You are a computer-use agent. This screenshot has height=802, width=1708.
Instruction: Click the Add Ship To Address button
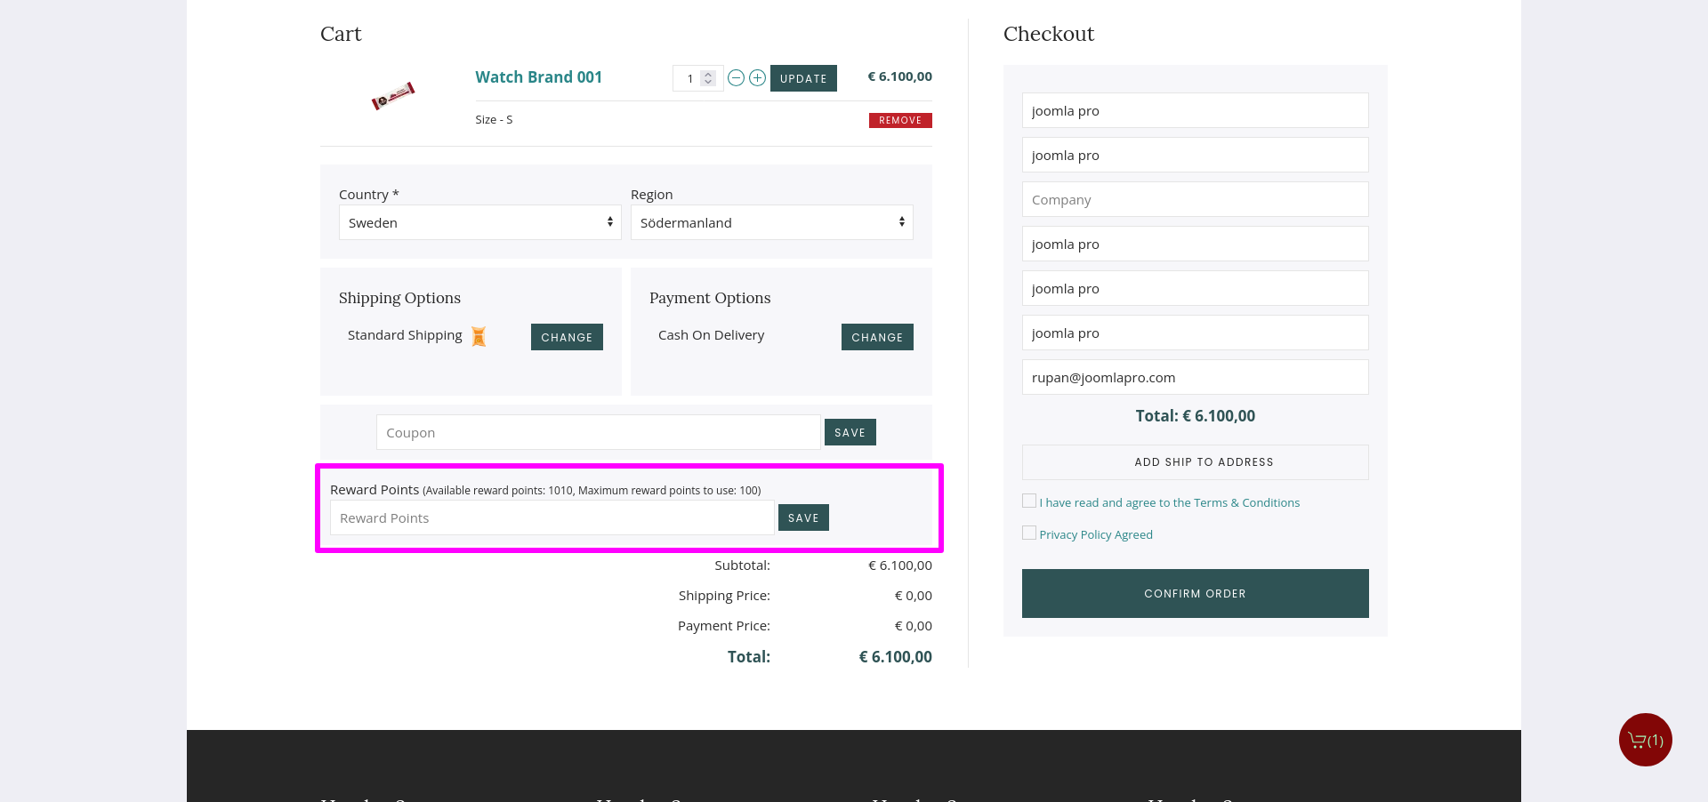coord(1195,462)
